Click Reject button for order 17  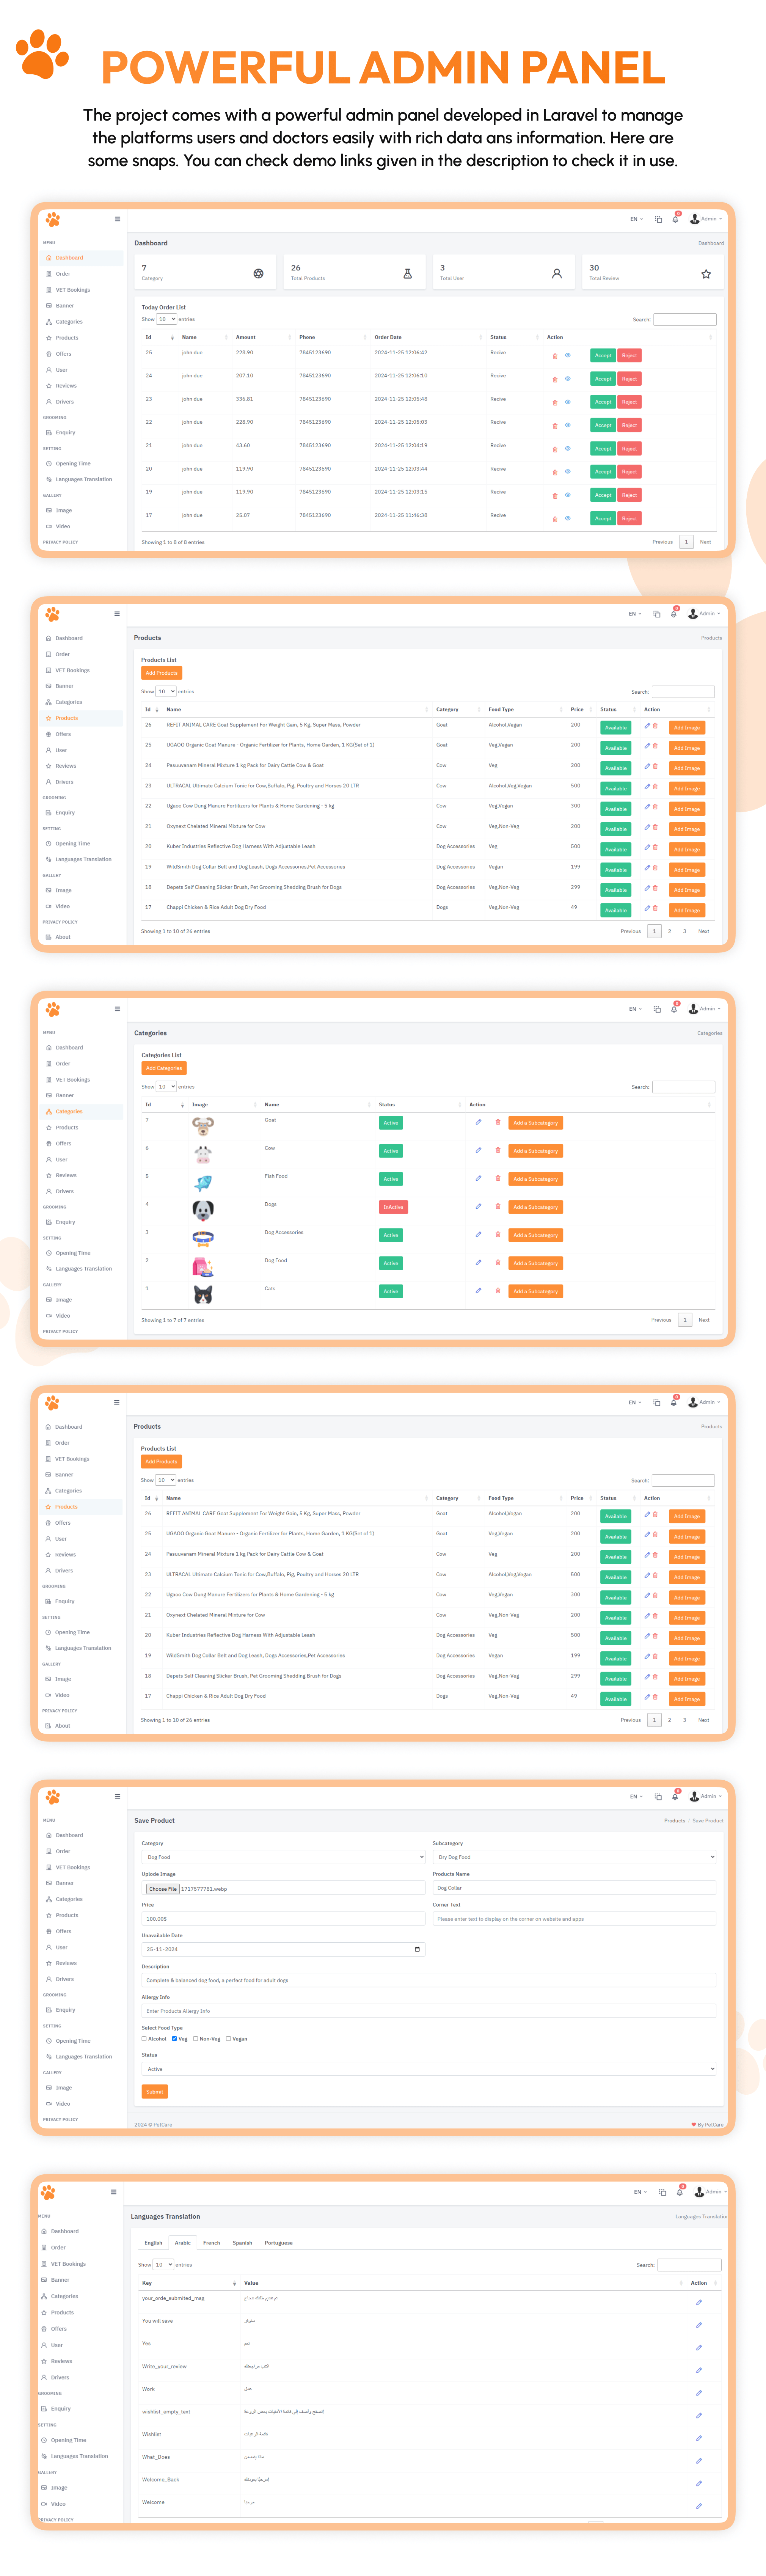[629, 518]
